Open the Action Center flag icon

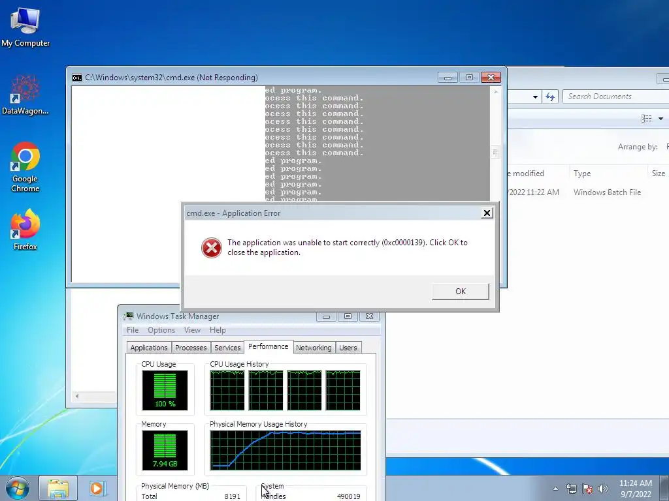click(x=587, y=489)
